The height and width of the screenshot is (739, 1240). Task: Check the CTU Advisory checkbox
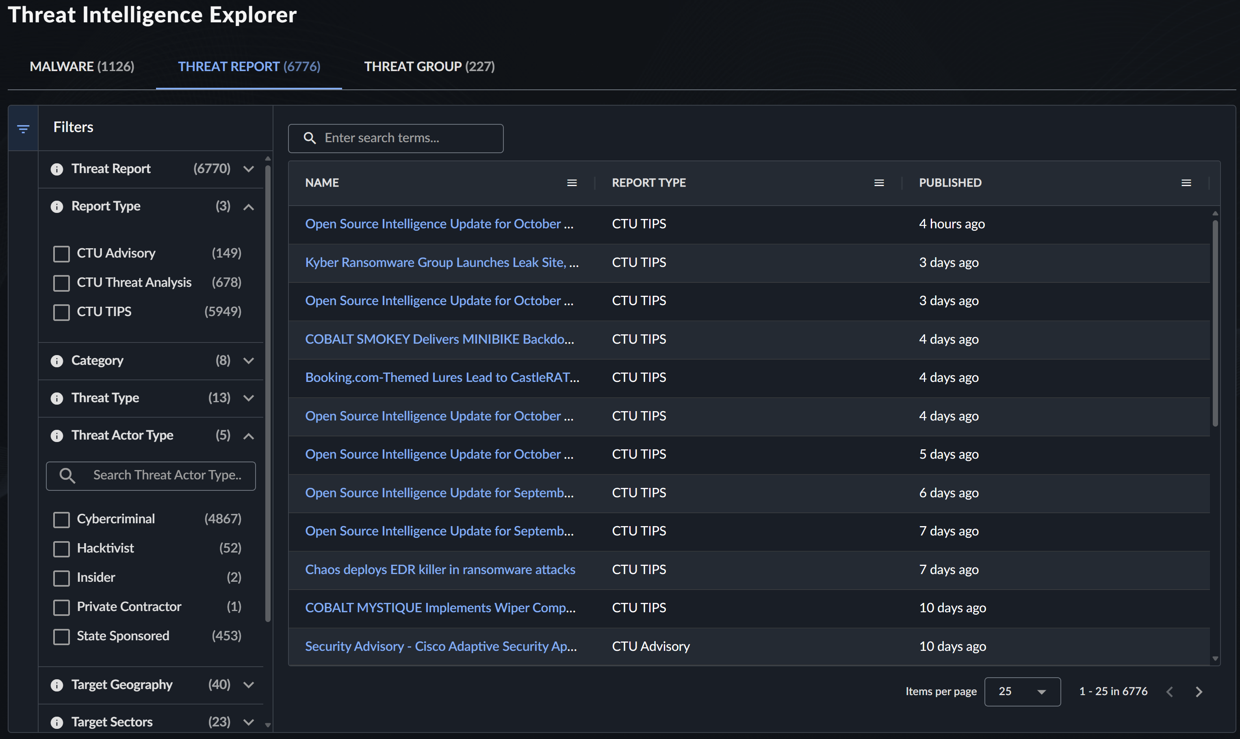pyautogui.click(x=61, y=254)
